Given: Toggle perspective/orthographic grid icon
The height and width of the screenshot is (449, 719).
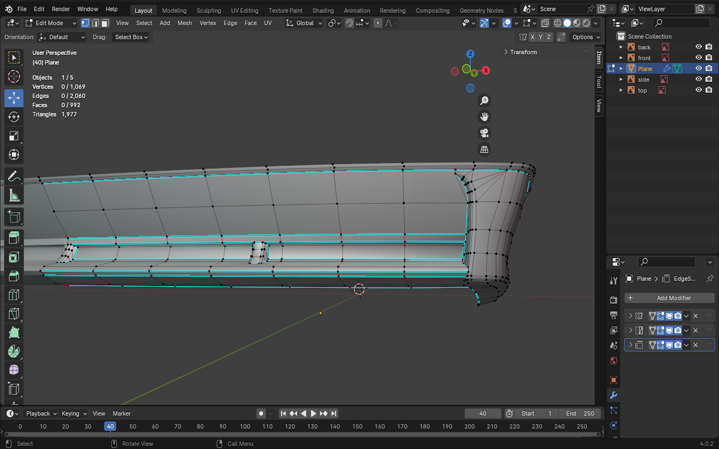Looking at the screenshot, I should point(484,149).
